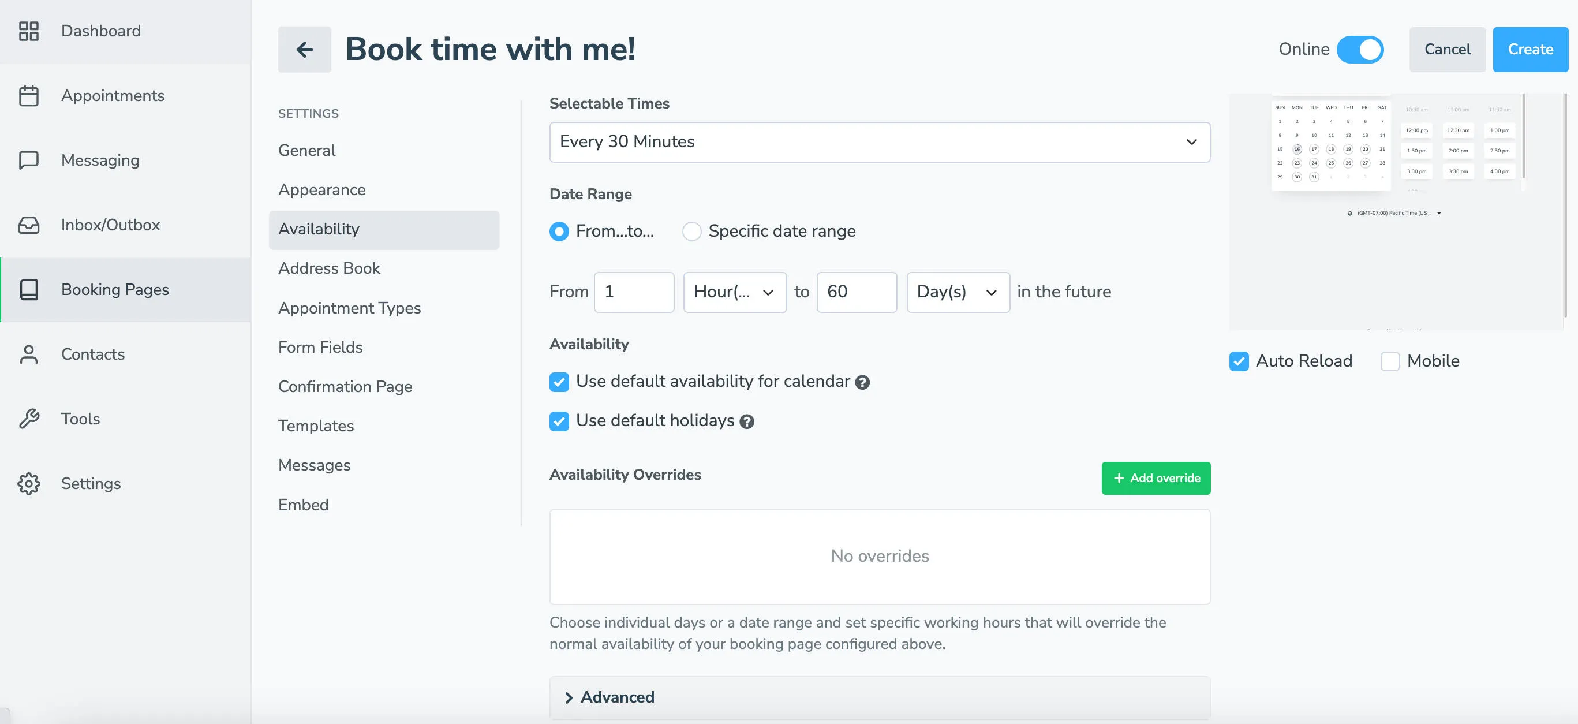
Task: Open the Day(s) unit dropdown
Action: [958, 292]
